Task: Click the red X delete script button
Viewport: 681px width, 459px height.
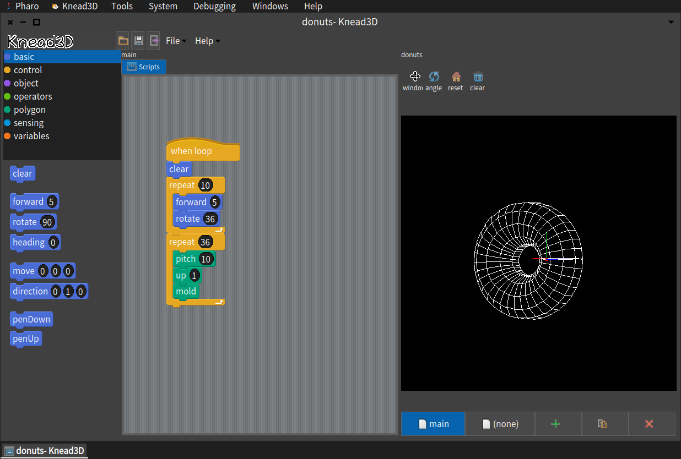Action: tap(649, 424)
